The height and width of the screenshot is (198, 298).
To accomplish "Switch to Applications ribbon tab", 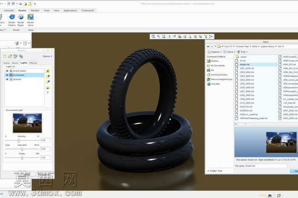I will click(x=70, y=11).
